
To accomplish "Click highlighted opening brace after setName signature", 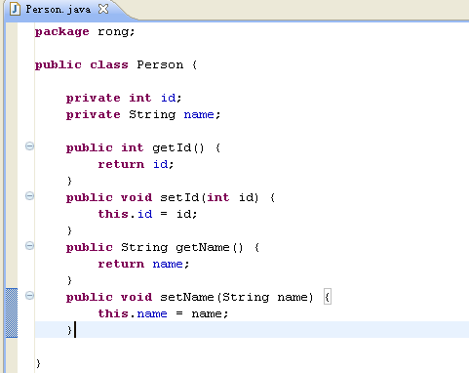I will click(328, 297).
